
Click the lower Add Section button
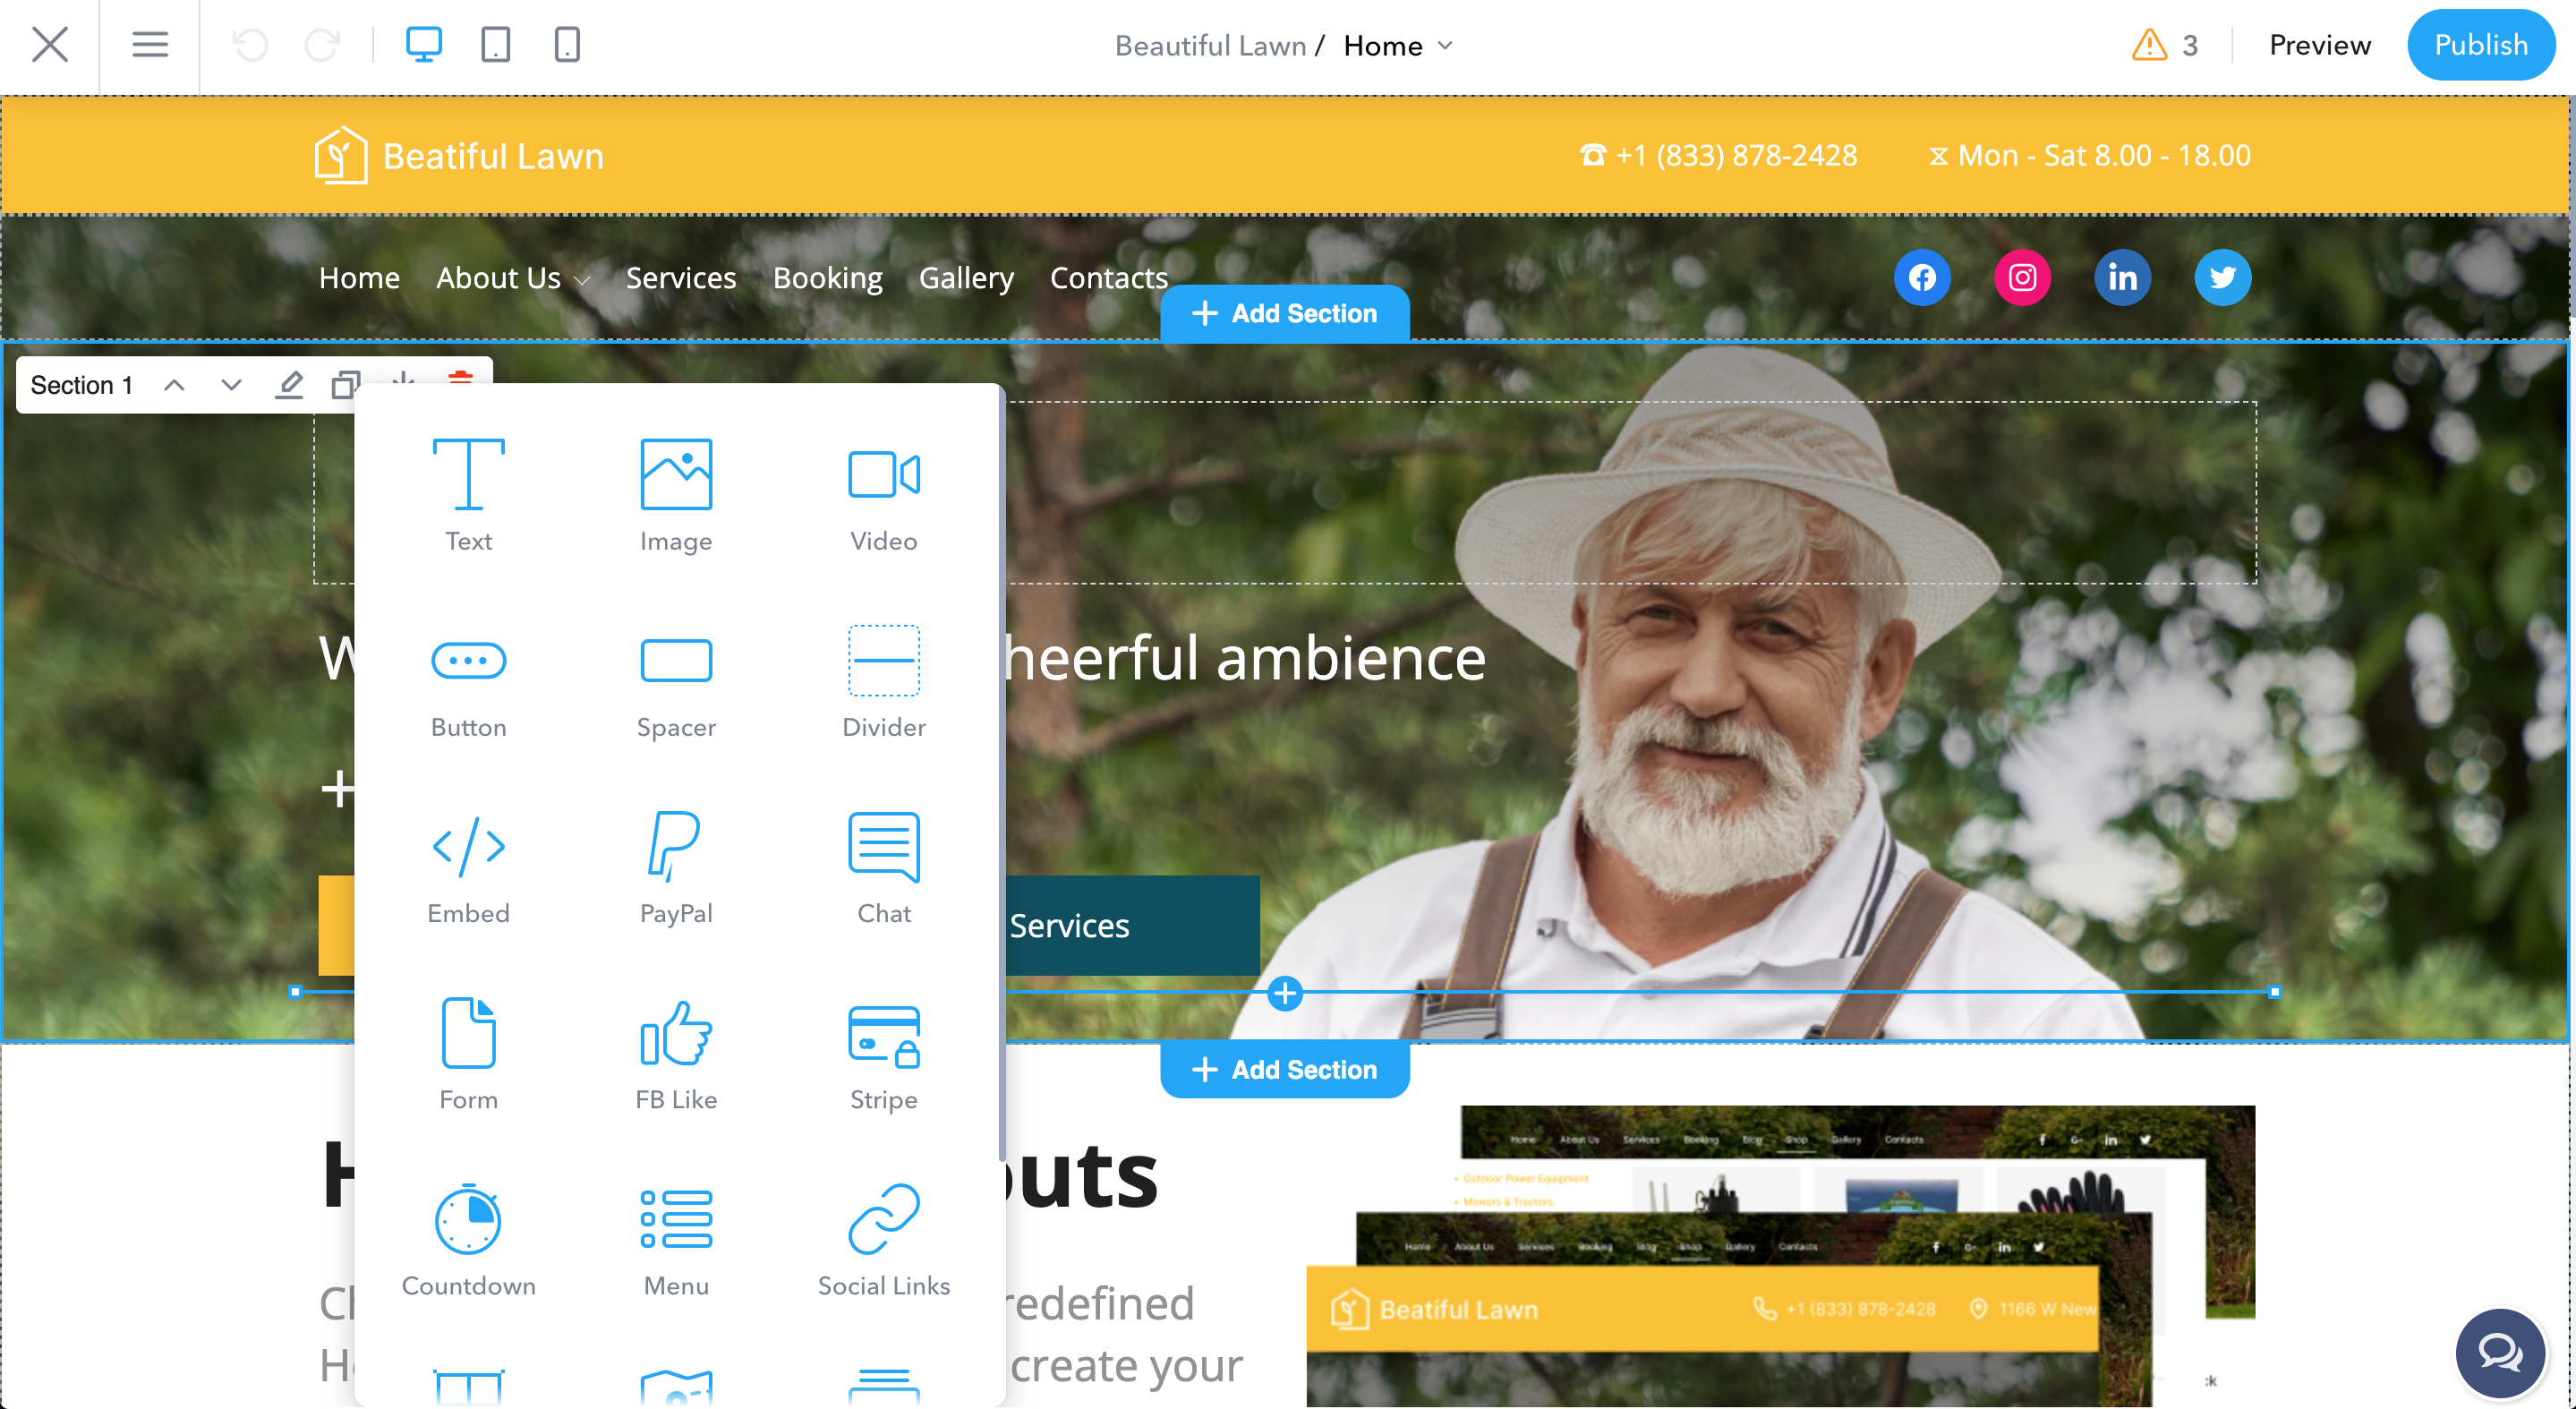click(1285, 1069)
